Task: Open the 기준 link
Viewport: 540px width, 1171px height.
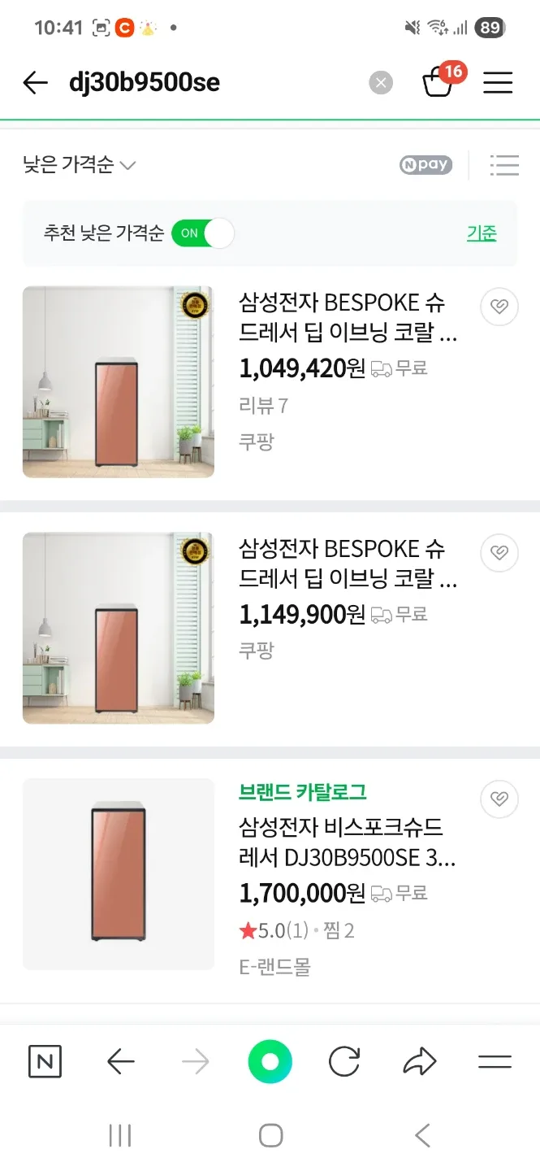Action: (482, 233)
